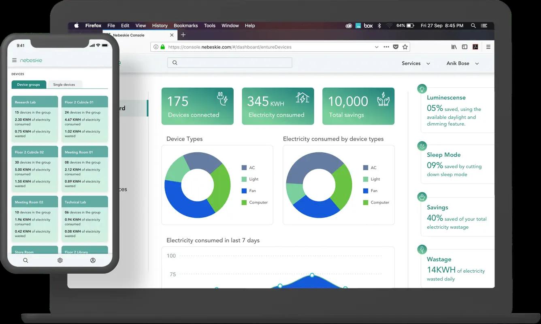Open settings gear in phone bottom bar
The height and width of the screenshot is (324, 541).
(x=60, y=261)
